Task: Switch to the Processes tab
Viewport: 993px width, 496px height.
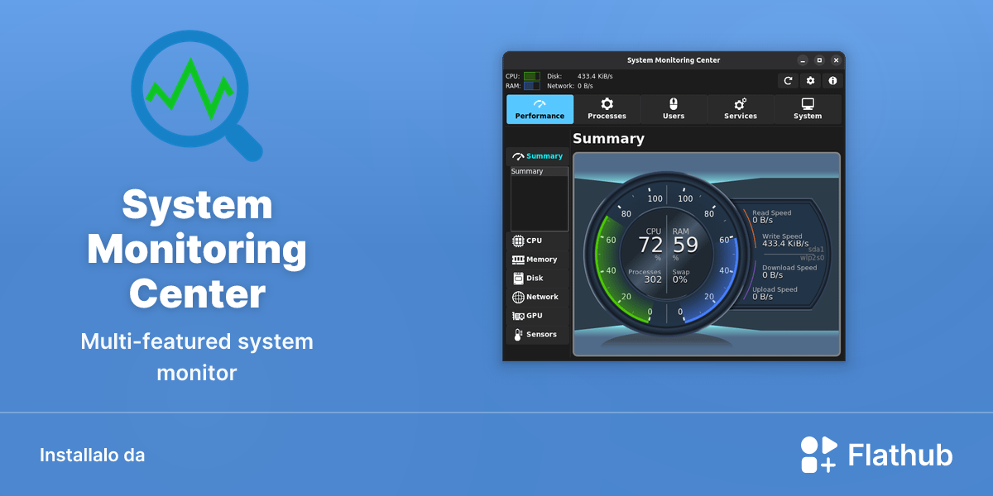Action: point(607,109)
